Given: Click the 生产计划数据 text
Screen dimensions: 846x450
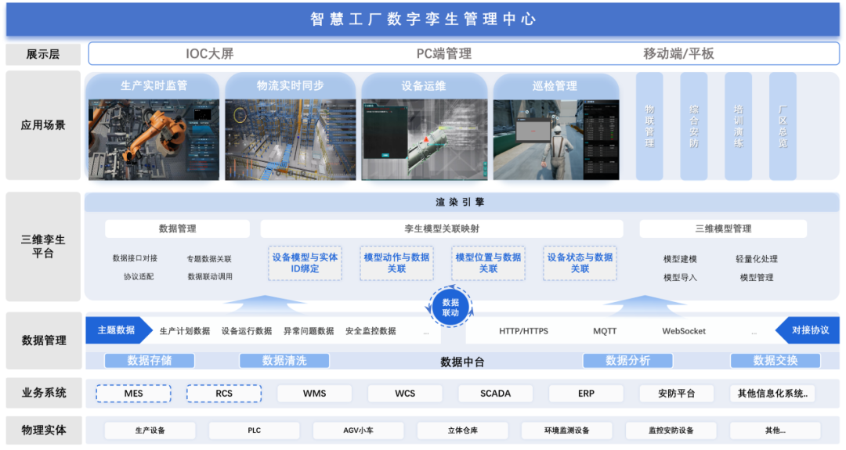Looking at the screenshot, I should tap(185, 331).
